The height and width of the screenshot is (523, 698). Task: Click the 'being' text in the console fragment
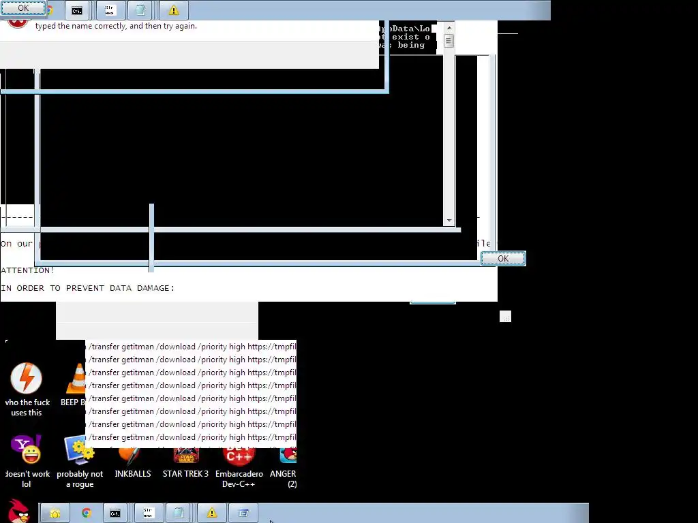pyautogui.click(x=411, y=46)
